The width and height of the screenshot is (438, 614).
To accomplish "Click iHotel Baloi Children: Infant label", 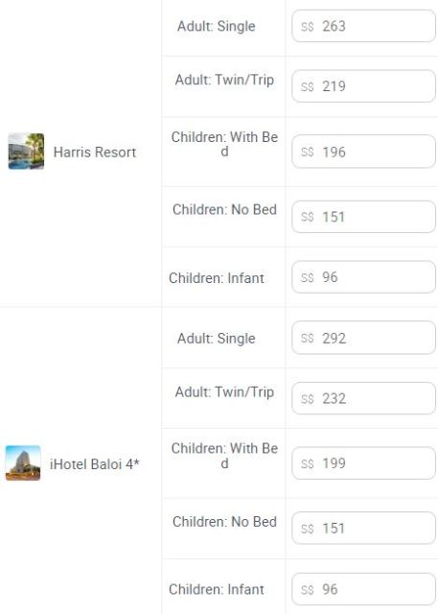I will click(217, 589).
